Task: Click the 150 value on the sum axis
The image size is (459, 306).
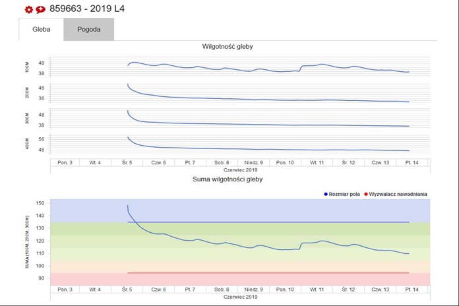Action: coord(40,203)
